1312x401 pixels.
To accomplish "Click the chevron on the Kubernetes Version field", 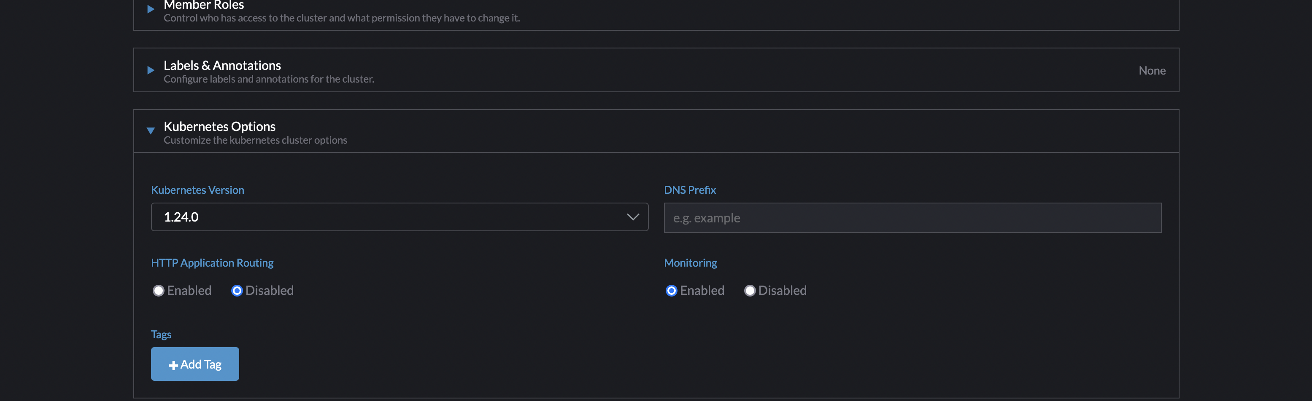I will click(633, 217).
